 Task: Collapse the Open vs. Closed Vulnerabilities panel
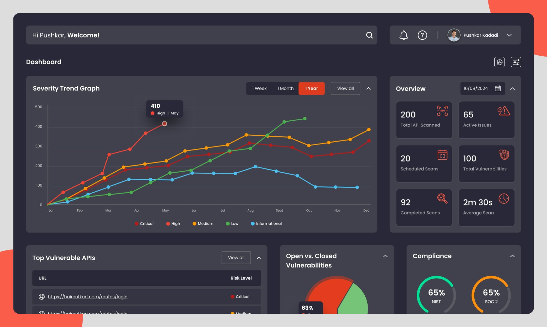pos(385,256)
